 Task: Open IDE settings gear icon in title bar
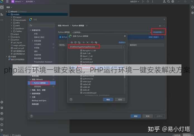[x=173, y=1]
